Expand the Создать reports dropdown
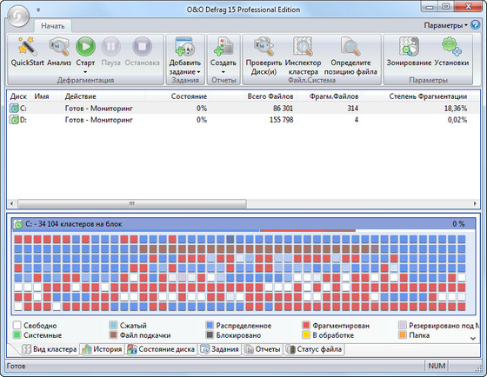This screenshot has width=487, height=377. click(x=223, y=72)
